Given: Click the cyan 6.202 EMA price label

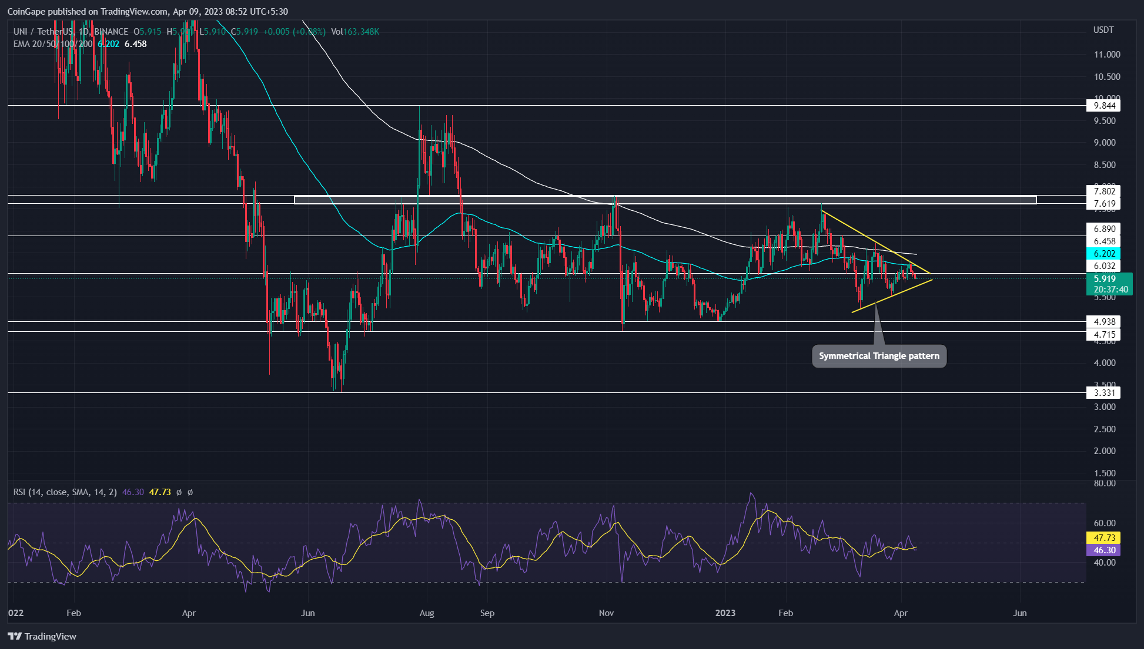Looking at the screenshot, I should [1103, 254].
